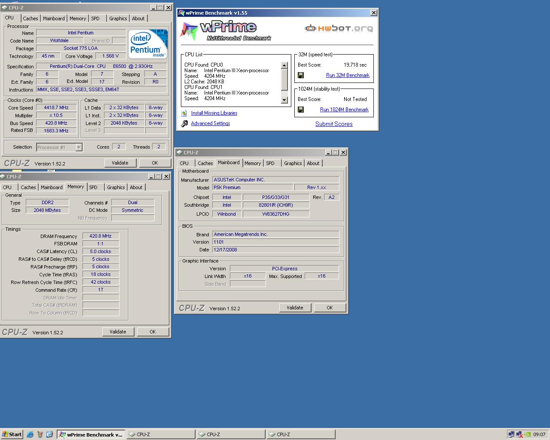
Task: Open Graphics tab in the top-left CPU-Z window
Action: tap(118, 18)
